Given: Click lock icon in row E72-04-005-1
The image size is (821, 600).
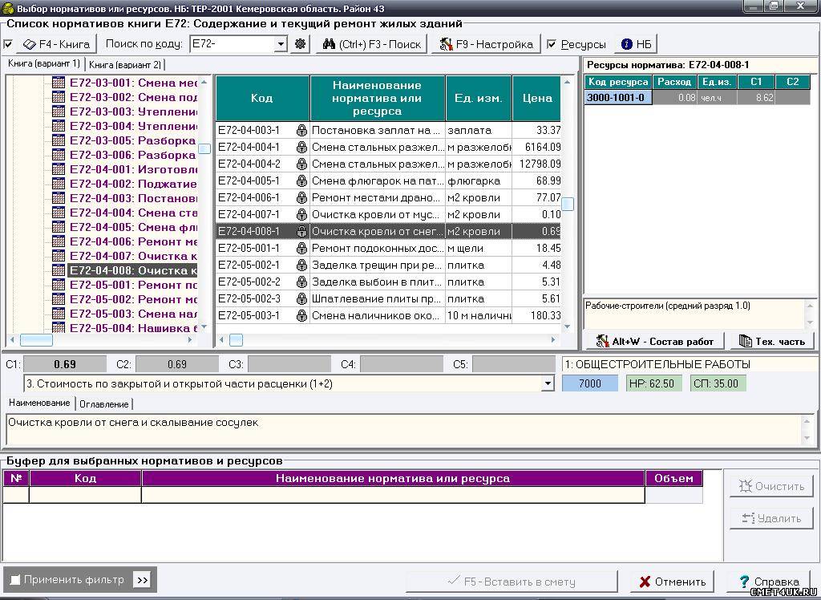Looking at the screenshot, I should 301,180.
